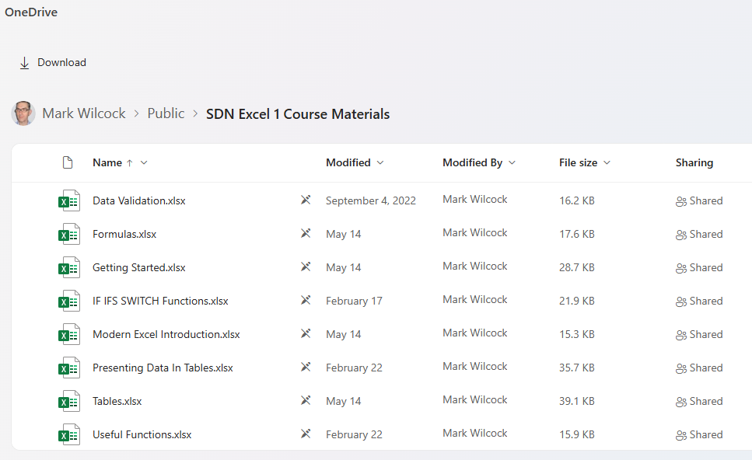Screen dimensions: 752x460
Task: Open the Modified column dropdown
Action: pos(379,162)
